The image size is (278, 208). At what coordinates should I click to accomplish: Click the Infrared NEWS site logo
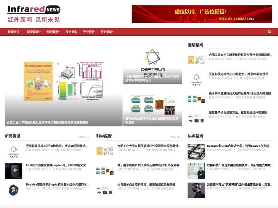34,14
